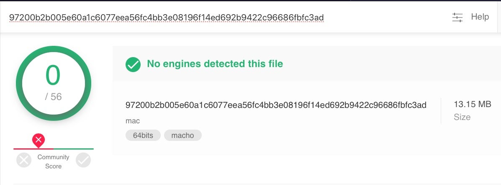Select the 64bits tag
The height and width of the screenshot is (185, 501).
tap(143, 135)
